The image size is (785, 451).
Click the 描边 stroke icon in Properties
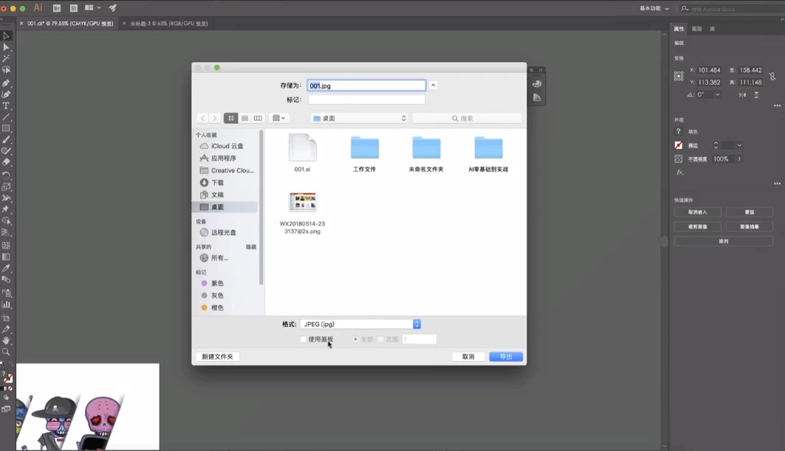point(677,144)
